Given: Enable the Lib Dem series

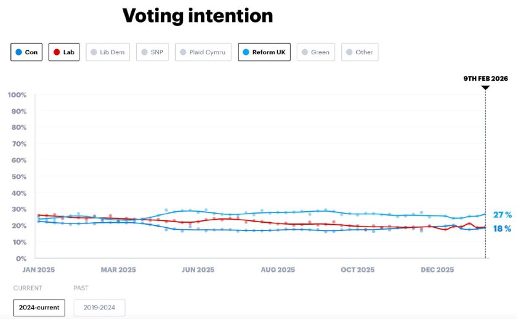Looking at the screenshot, I should coord(107,52).
